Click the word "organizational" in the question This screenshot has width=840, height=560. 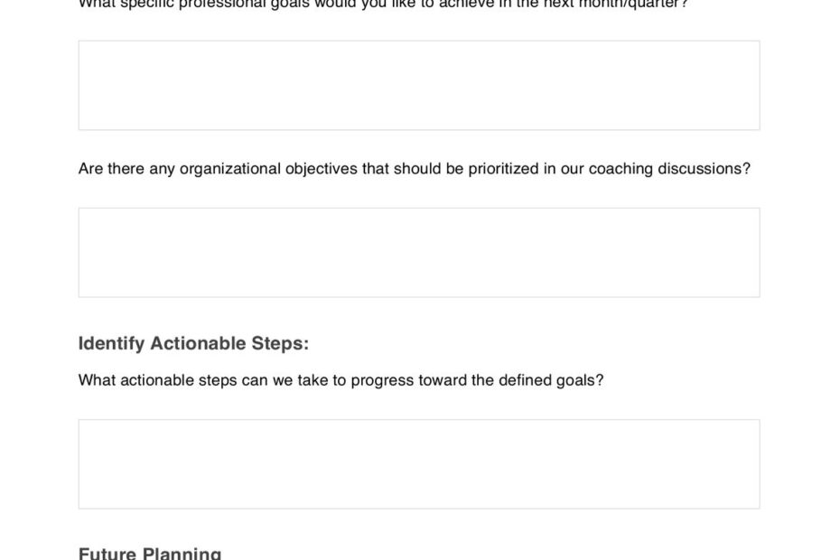point(229,169)
